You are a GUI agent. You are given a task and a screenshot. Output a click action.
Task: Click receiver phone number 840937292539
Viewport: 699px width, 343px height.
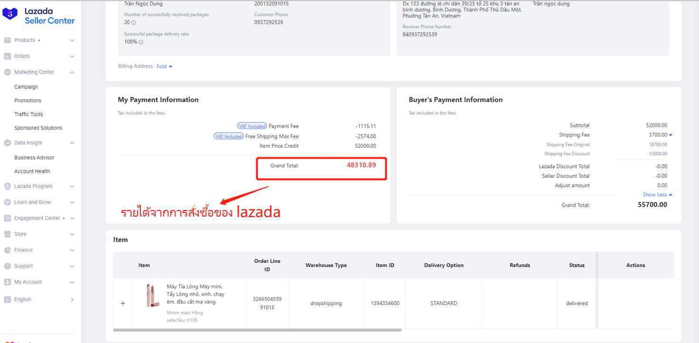[x=420, y=35]
